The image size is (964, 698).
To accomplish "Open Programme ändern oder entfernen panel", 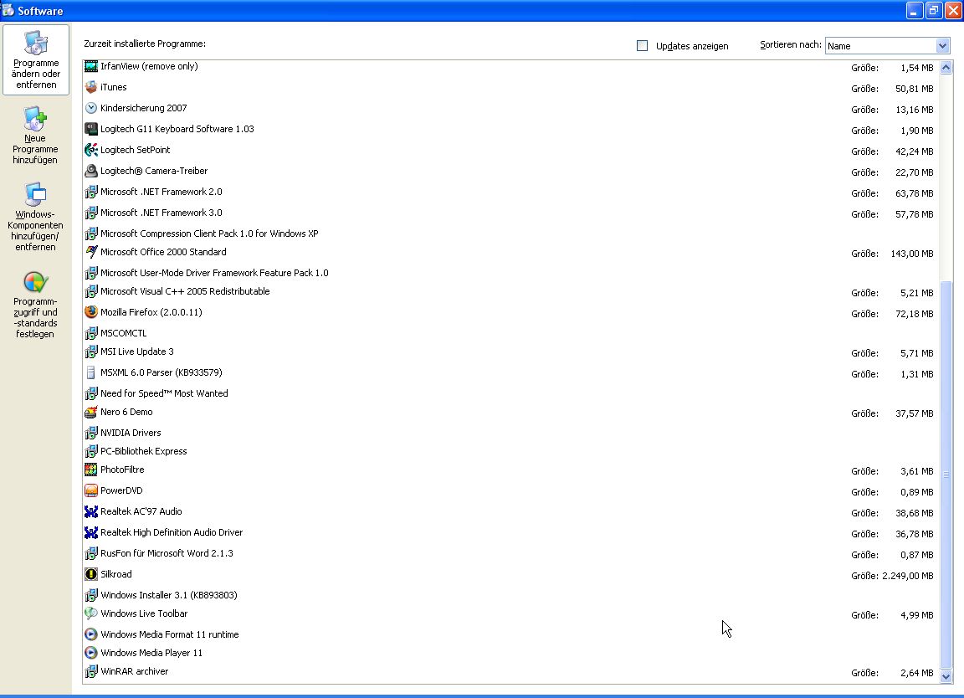I will click(x=36, y=61).
